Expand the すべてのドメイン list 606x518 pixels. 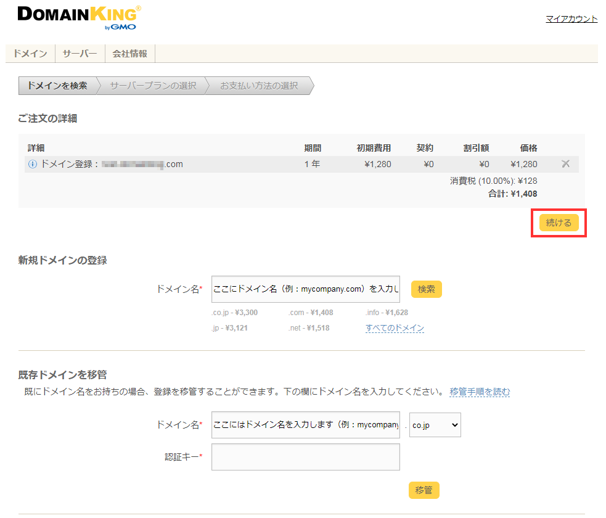click(395, 328)
